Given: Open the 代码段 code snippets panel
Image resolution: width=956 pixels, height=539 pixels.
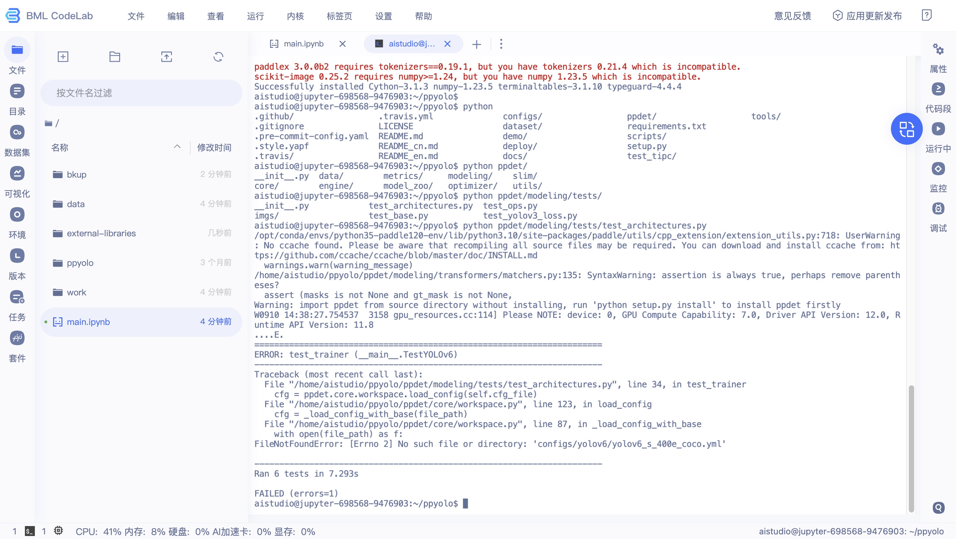Looking at the screenshot, I should point(938,89).
